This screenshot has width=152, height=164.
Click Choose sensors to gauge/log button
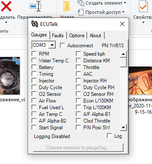78,148
